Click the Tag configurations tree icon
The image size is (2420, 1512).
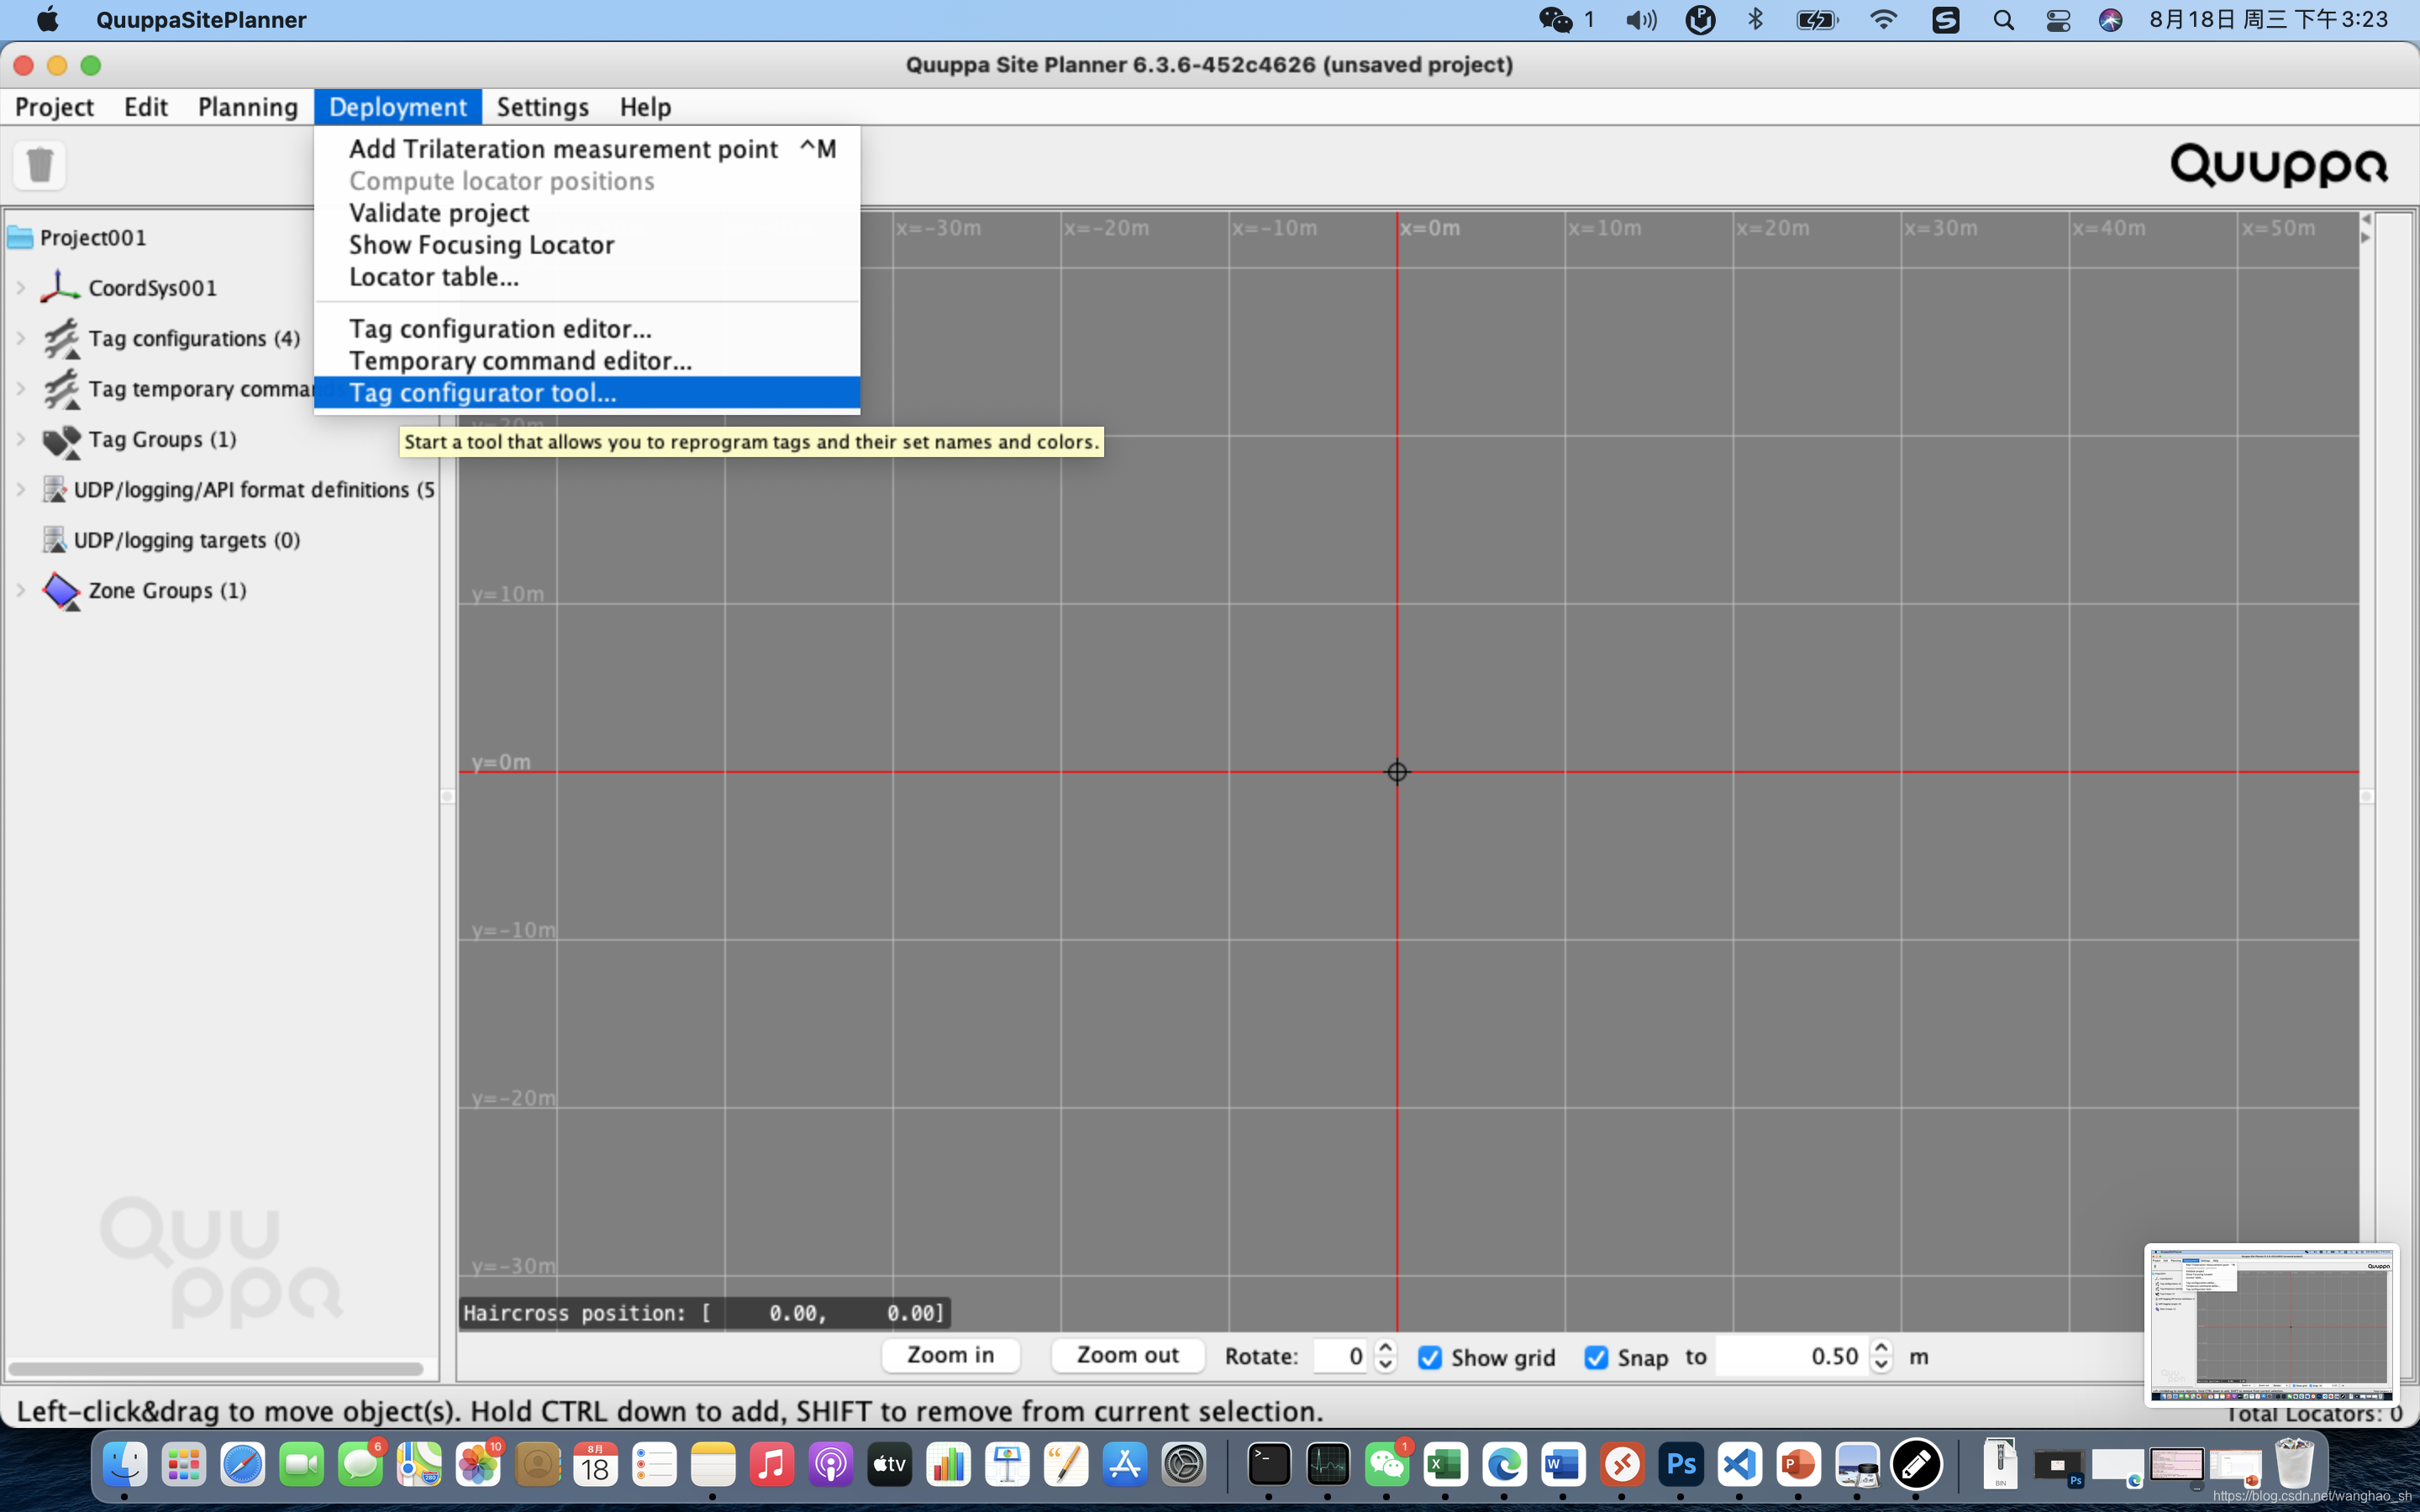[61, 338]
